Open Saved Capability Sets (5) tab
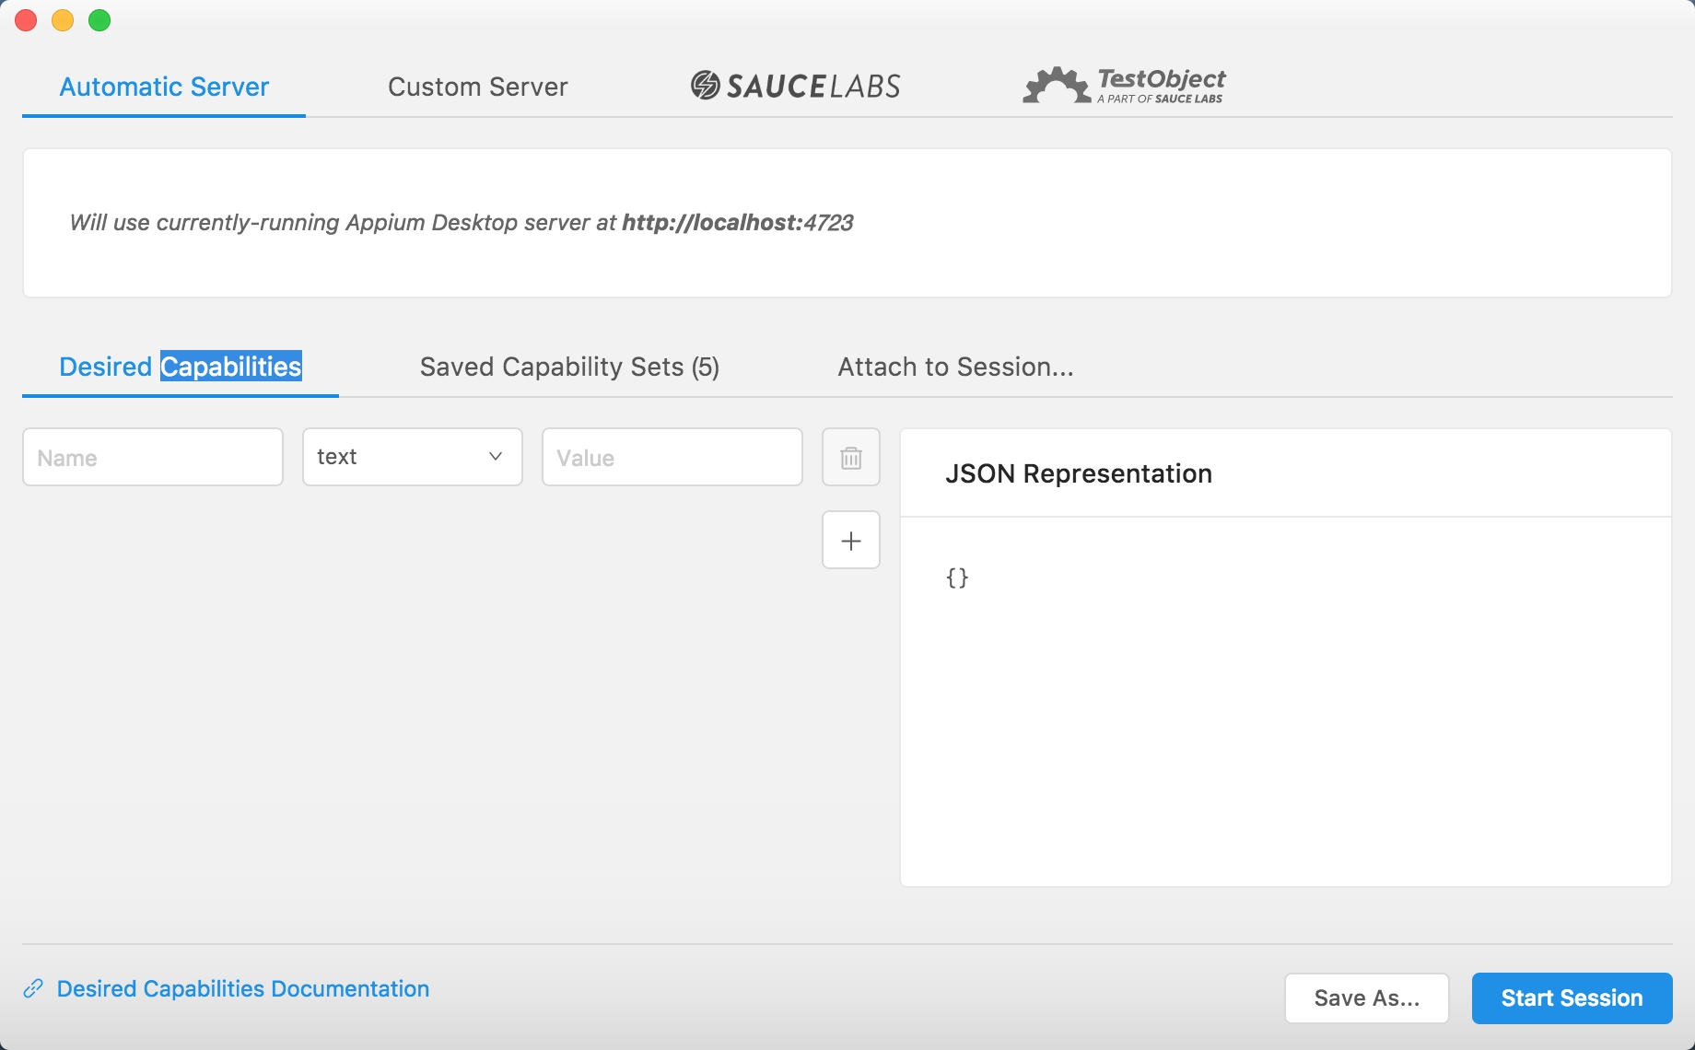The image size is (1695, 1050). click(x=569, y=367)
